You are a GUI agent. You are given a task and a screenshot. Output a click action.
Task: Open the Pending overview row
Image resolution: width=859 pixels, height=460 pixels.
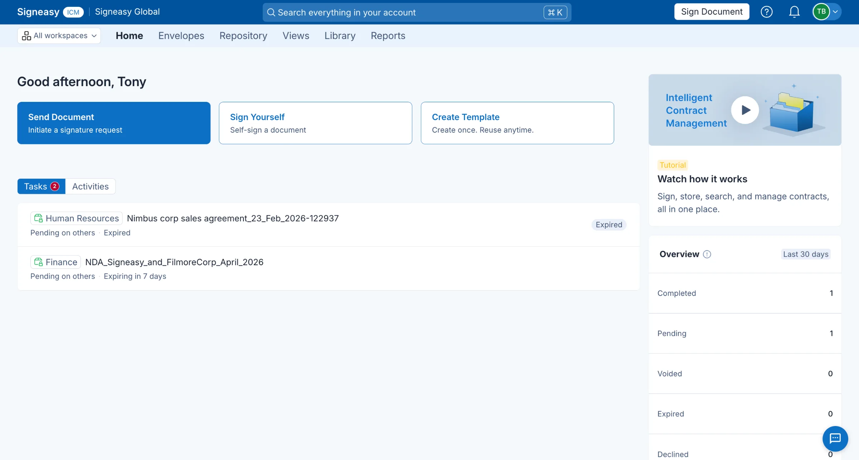pyautogui.click(x=745, y=333)
